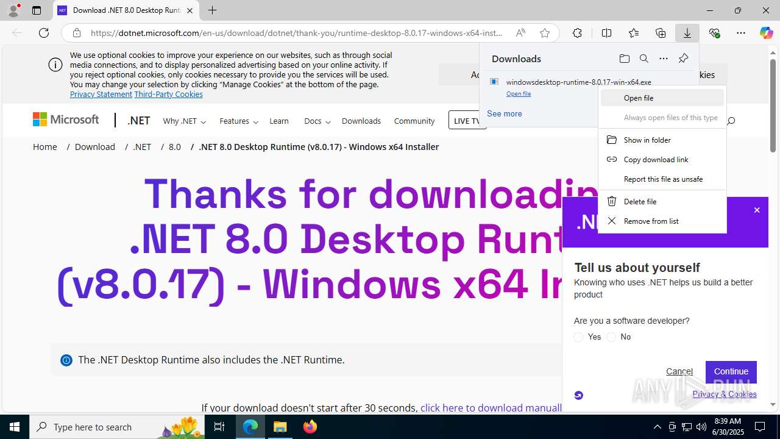Open the Community nav item

pyautogui.click(x=414, y=121)
